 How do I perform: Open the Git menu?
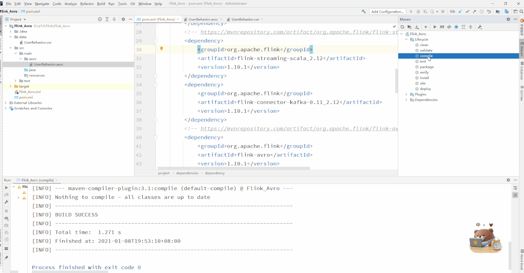pos(133,4)
